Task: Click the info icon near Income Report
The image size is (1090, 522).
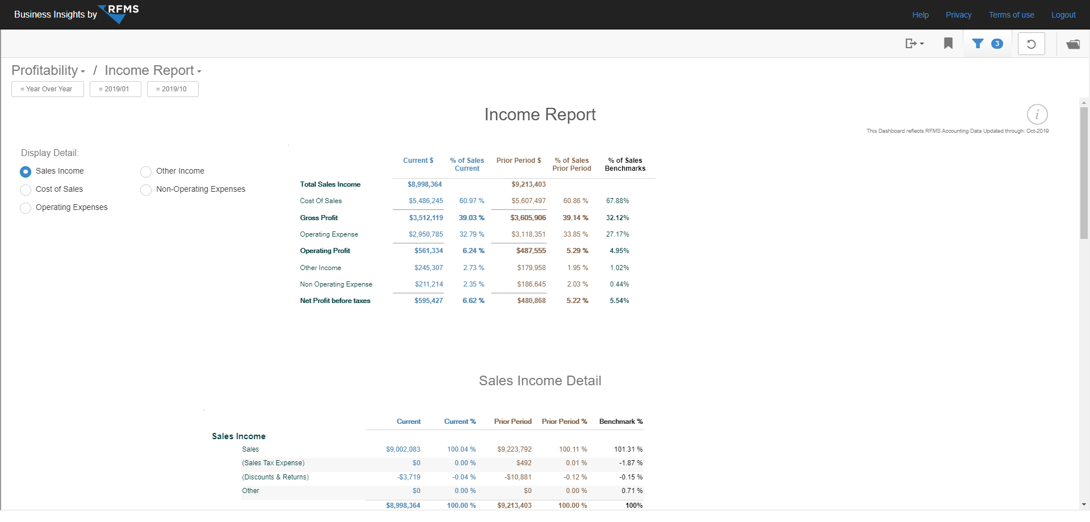Action: click(x=1037, y=115)
